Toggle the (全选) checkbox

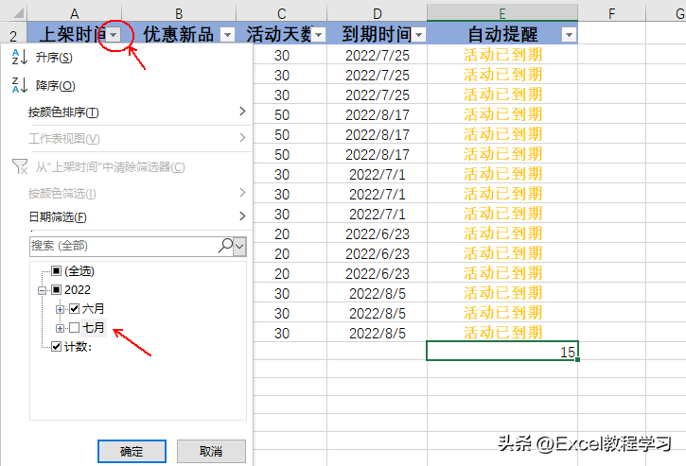(x=56, y=271)
